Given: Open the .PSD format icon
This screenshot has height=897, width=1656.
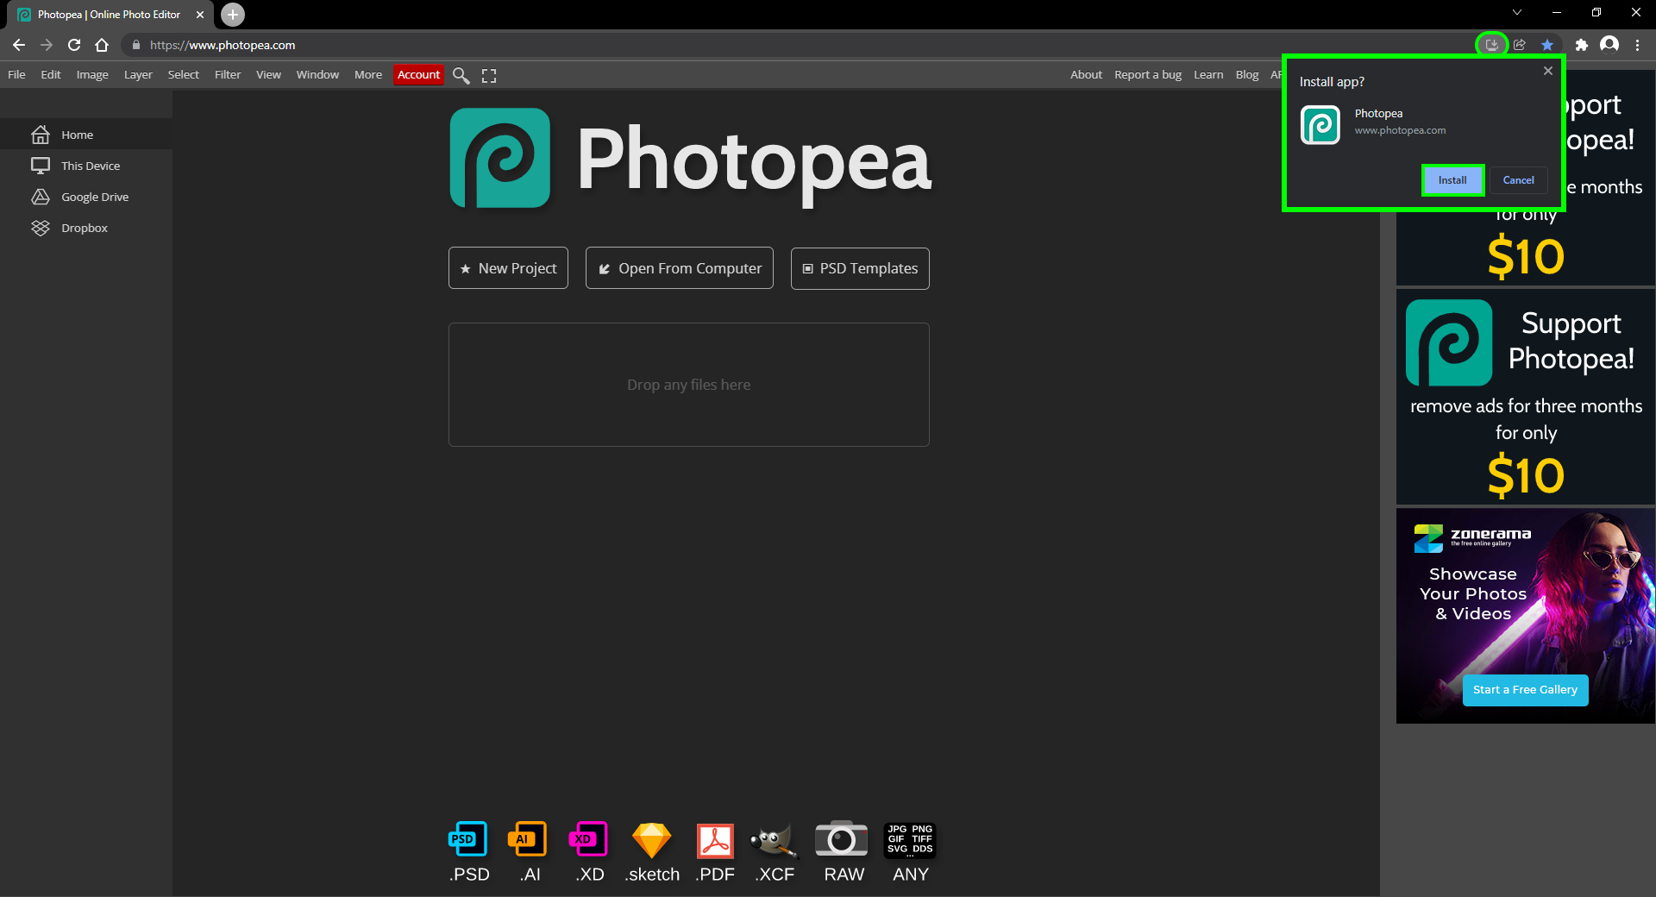Looking at the screenshot, I should click(x=467, y=838).
